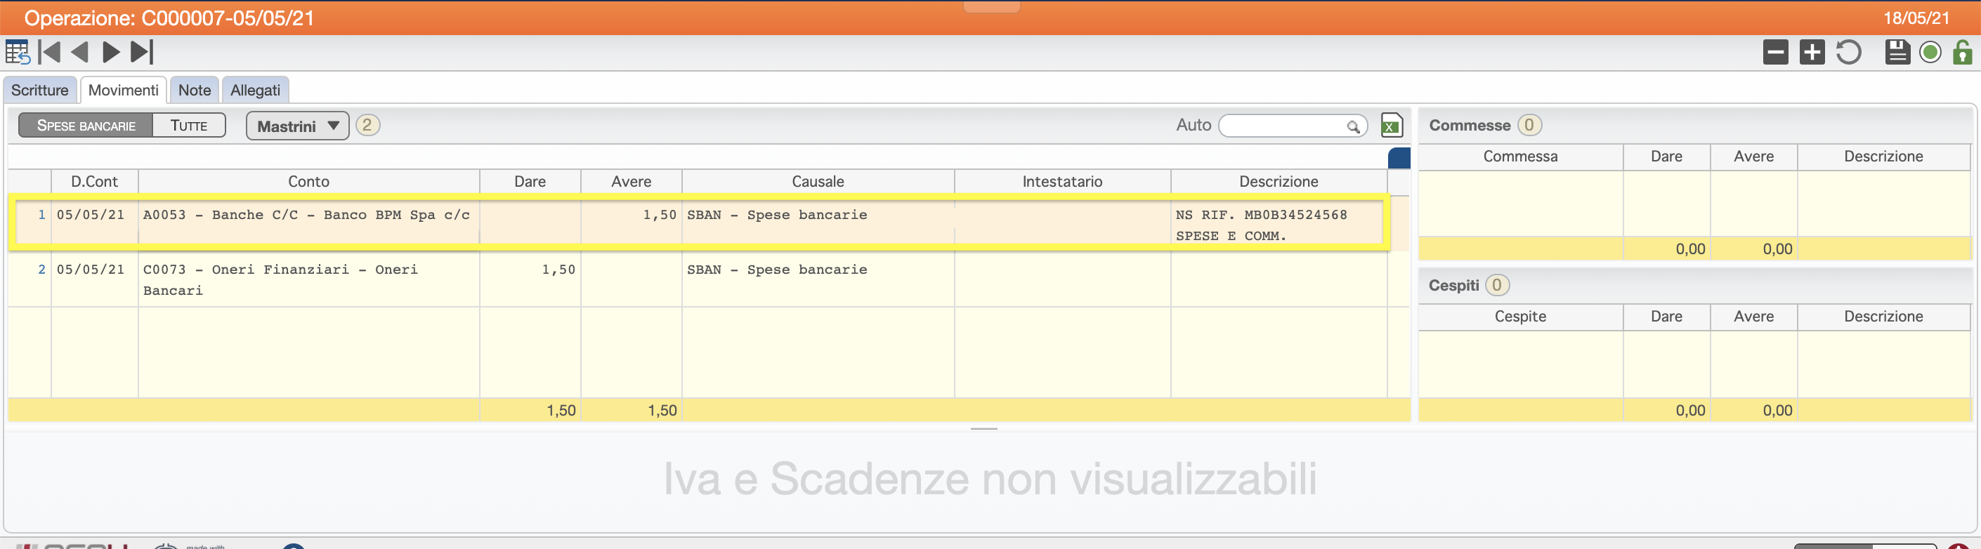Click row number 1

click(41, 216)
